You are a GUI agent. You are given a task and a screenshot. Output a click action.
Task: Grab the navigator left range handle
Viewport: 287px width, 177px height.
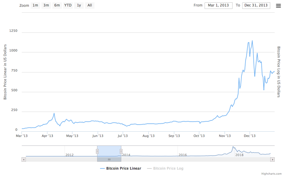point(97,151)
